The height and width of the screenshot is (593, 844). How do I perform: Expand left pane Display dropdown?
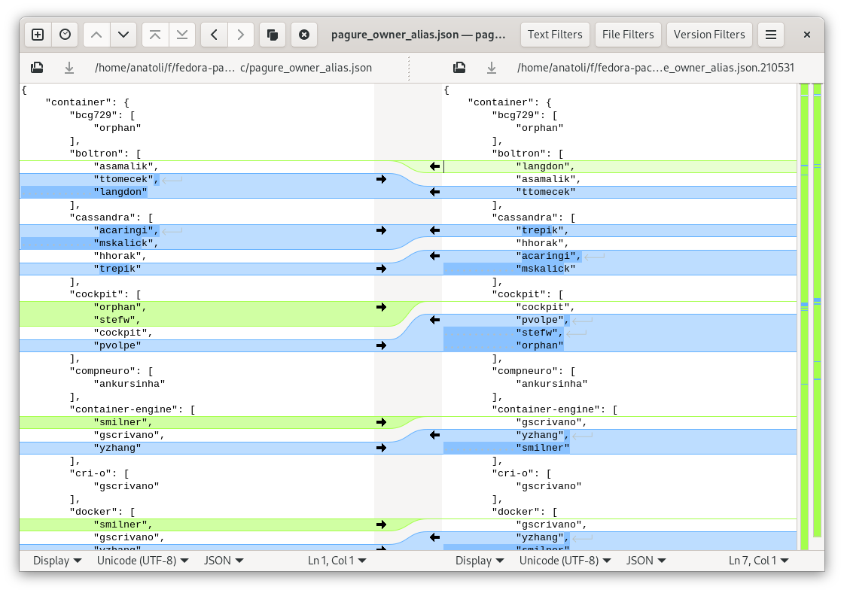(x=57, y=561)
